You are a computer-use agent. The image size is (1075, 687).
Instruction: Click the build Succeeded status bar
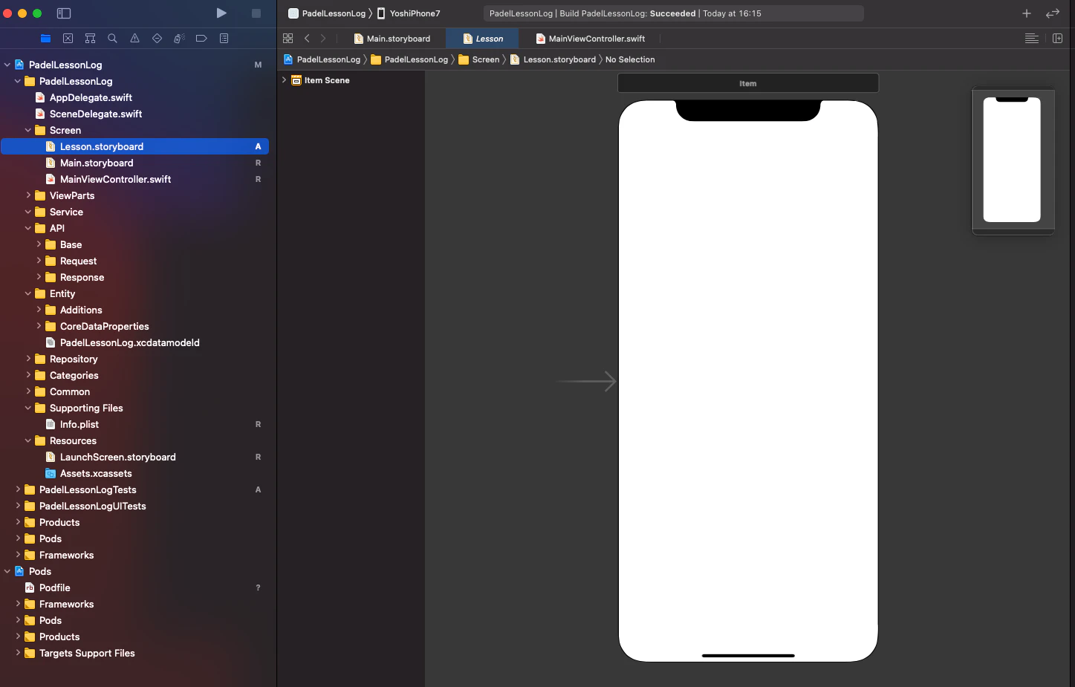(x=673, y=13)
